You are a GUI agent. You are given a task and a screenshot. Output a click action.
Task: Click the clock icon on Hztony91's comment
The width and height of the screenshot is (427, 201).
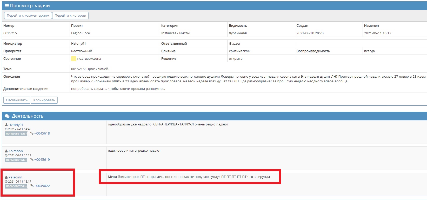[x=6, y=129]
